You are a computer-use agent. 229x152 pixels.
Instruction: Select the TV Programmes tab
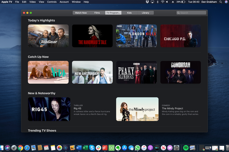click(x=113, y=13)
